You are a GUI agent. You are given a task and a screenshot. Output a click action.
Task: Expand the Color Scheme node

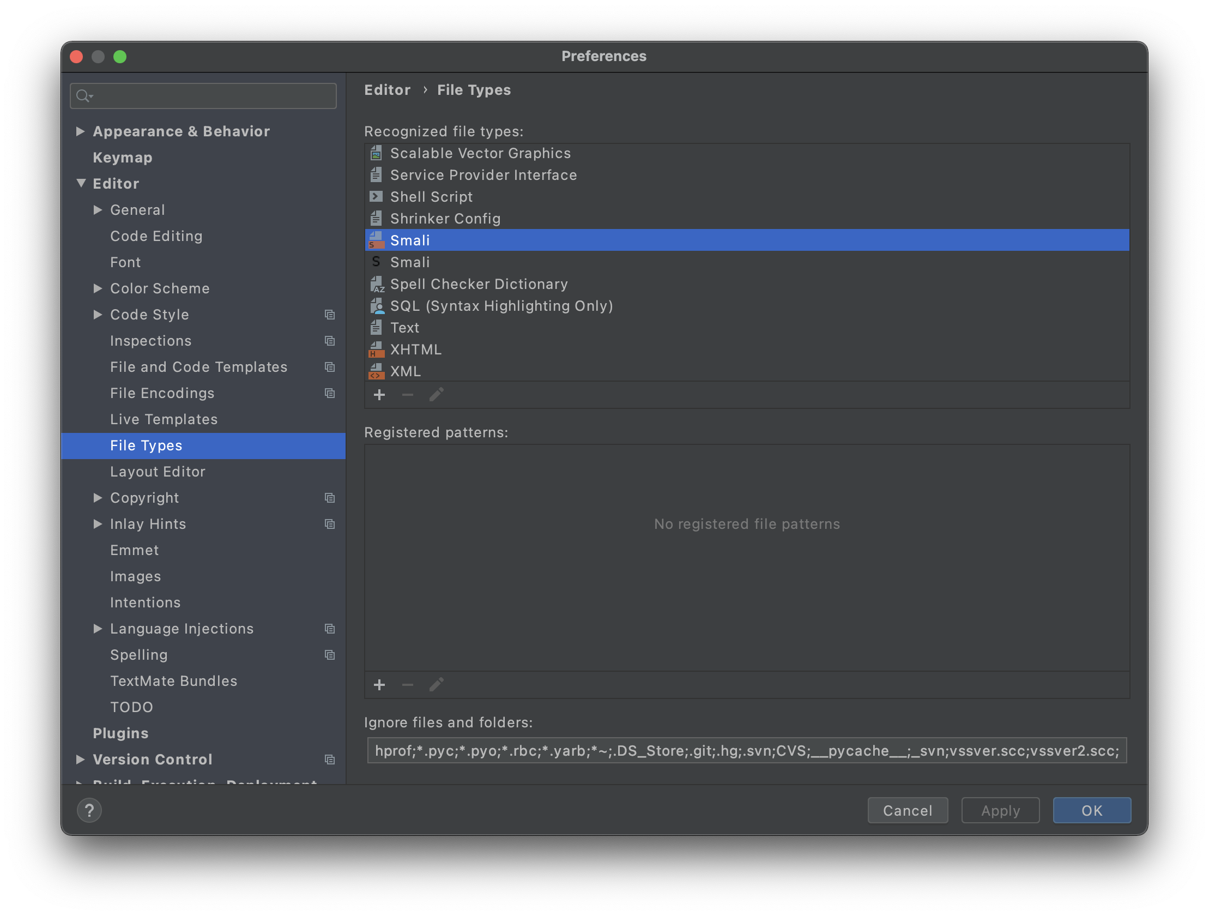[98, 288]
